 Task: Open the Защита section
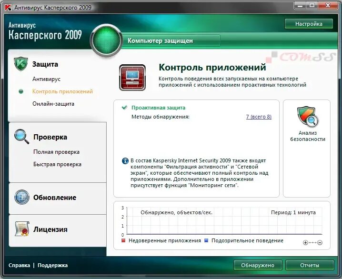point(45,64)
